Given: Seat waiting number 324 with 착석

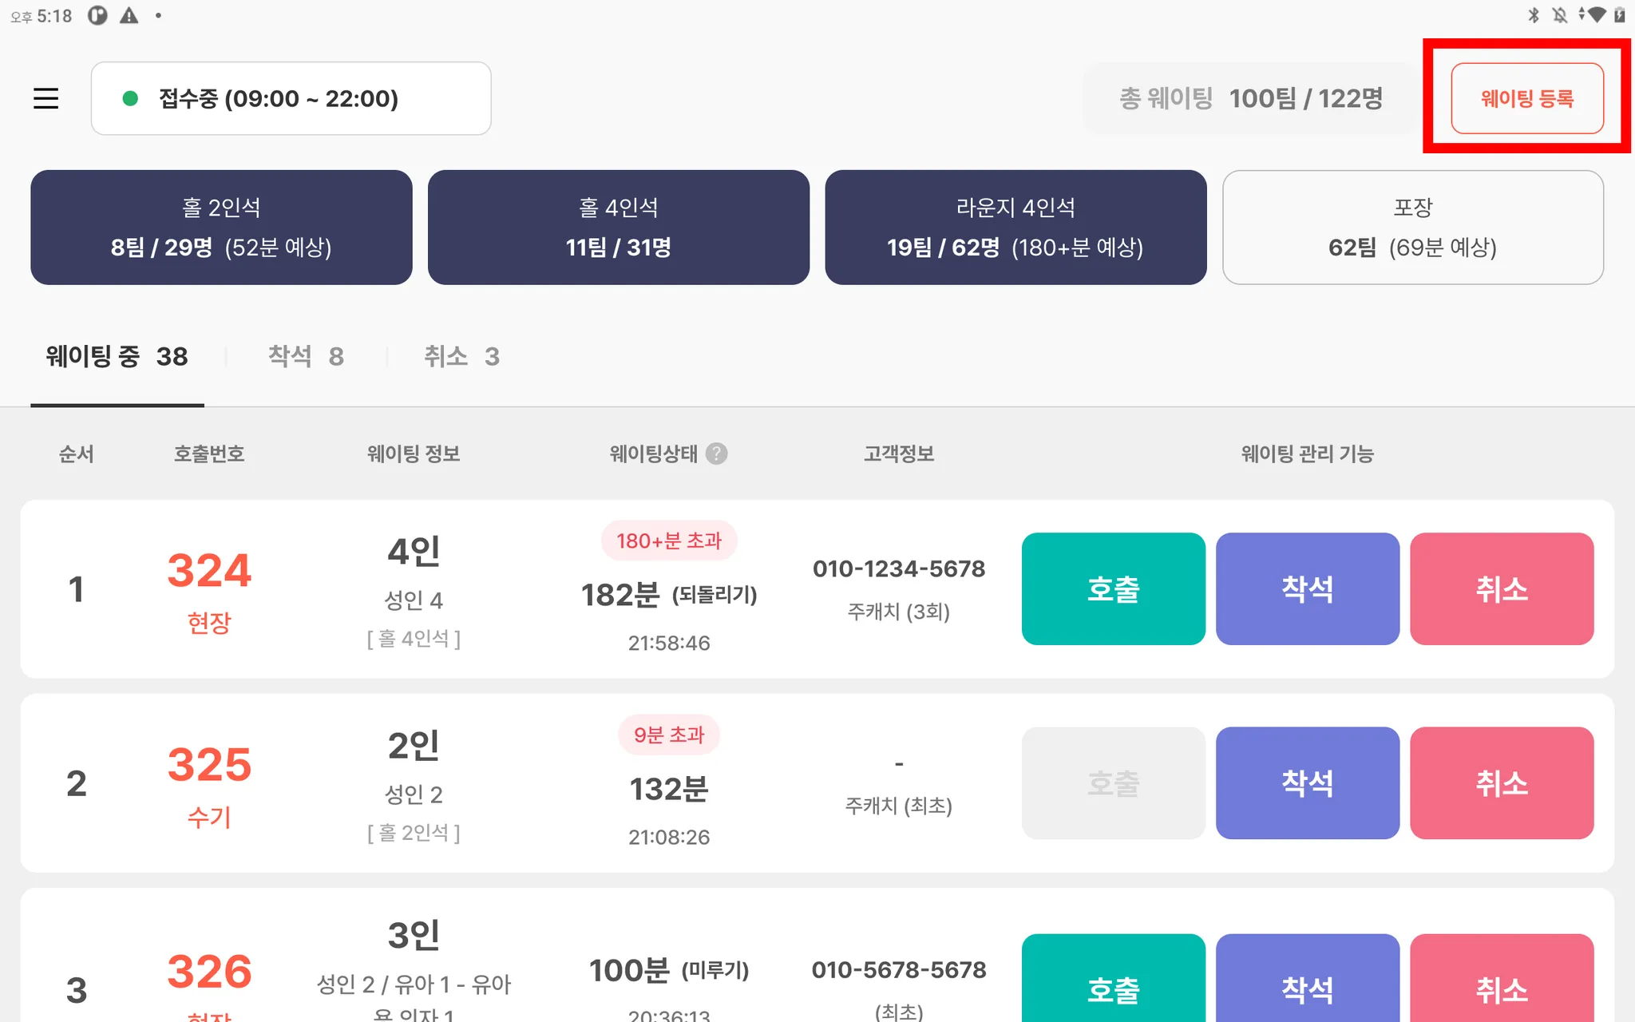Looking at the screenshot, I should click(x=1307, y=589).
